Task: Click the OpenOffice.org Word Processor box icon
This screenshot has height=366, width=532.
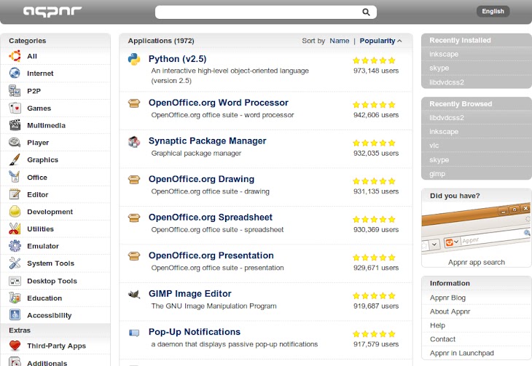Action: tap(134, 103)
